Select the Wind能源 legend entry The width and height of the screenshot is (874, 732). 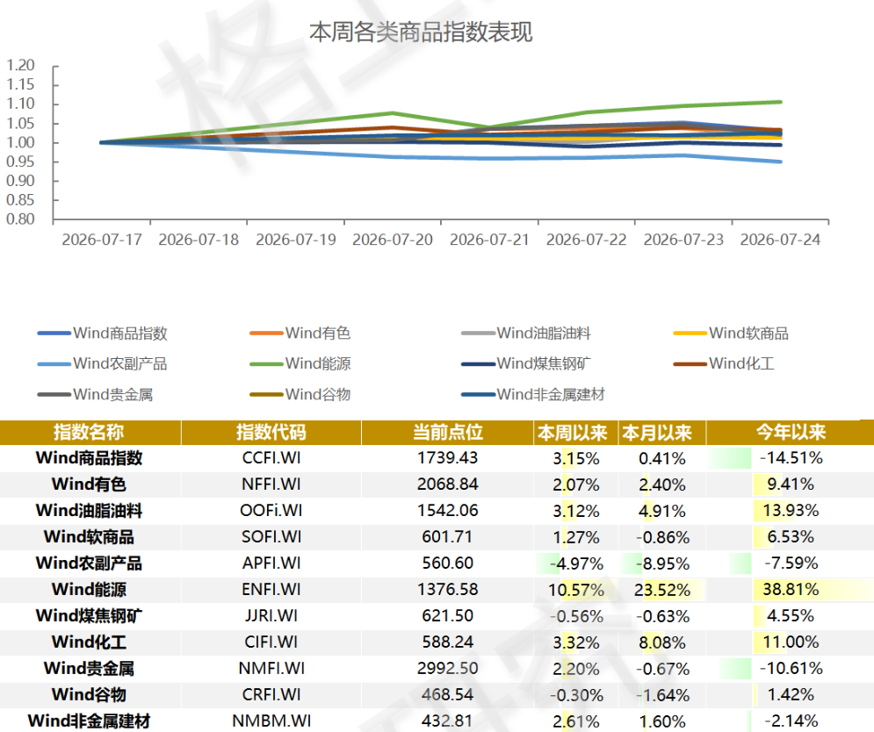pyautogui.click(x=300, y=363)
